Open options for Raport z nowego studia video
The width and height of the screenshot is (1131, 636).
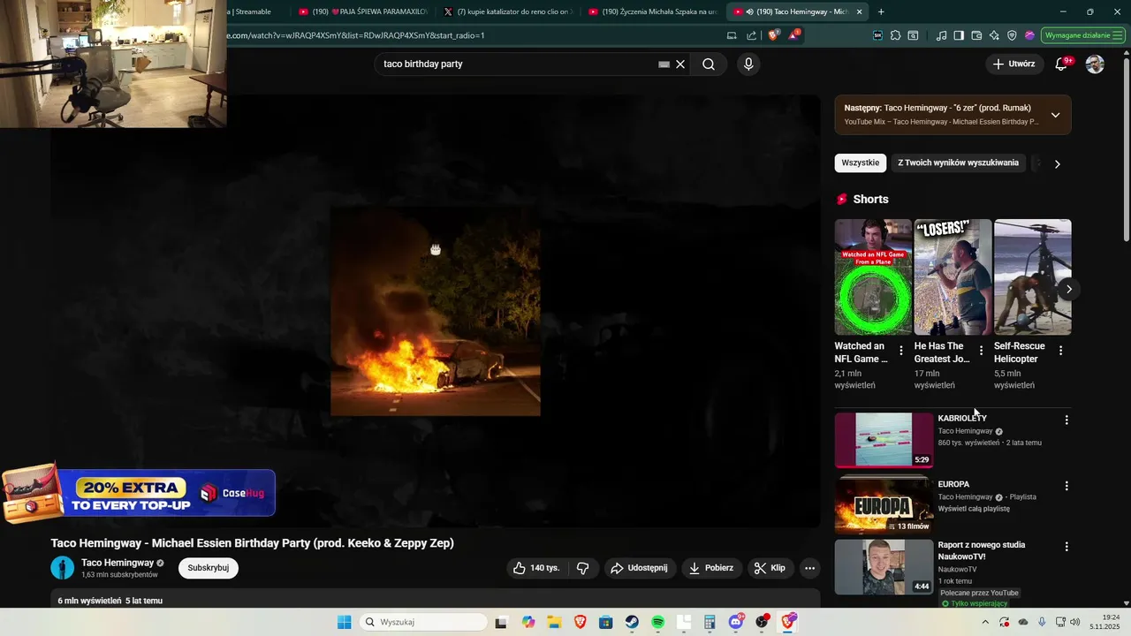tap(1066, 547)
